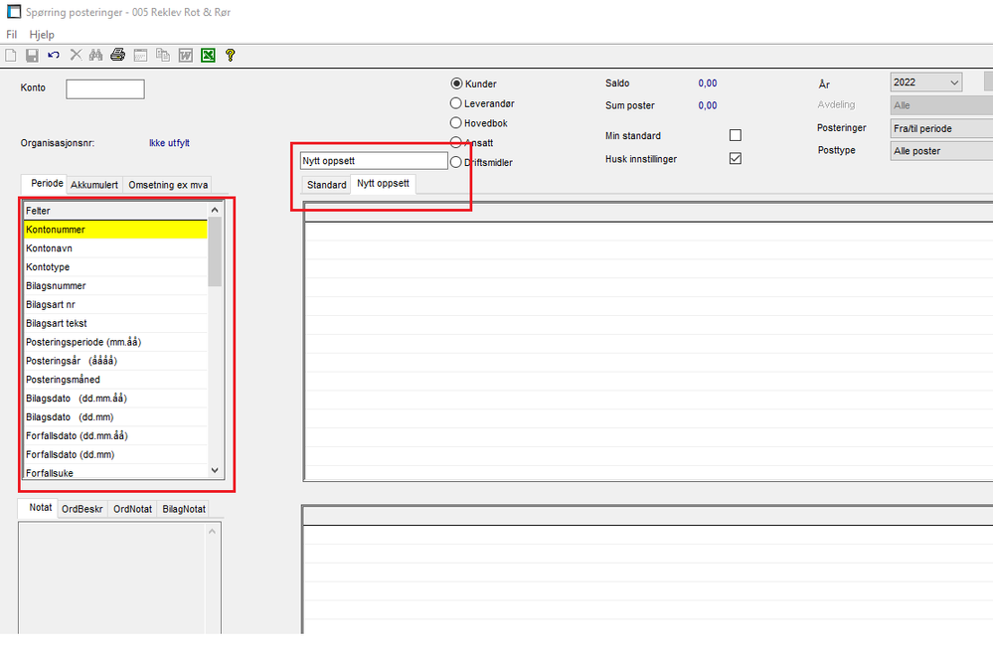Switch to the OrdBeskr tab
Image resolution: width=993 pixels, height=648 pixels.
pyautogui.click(x=83, y=509)
